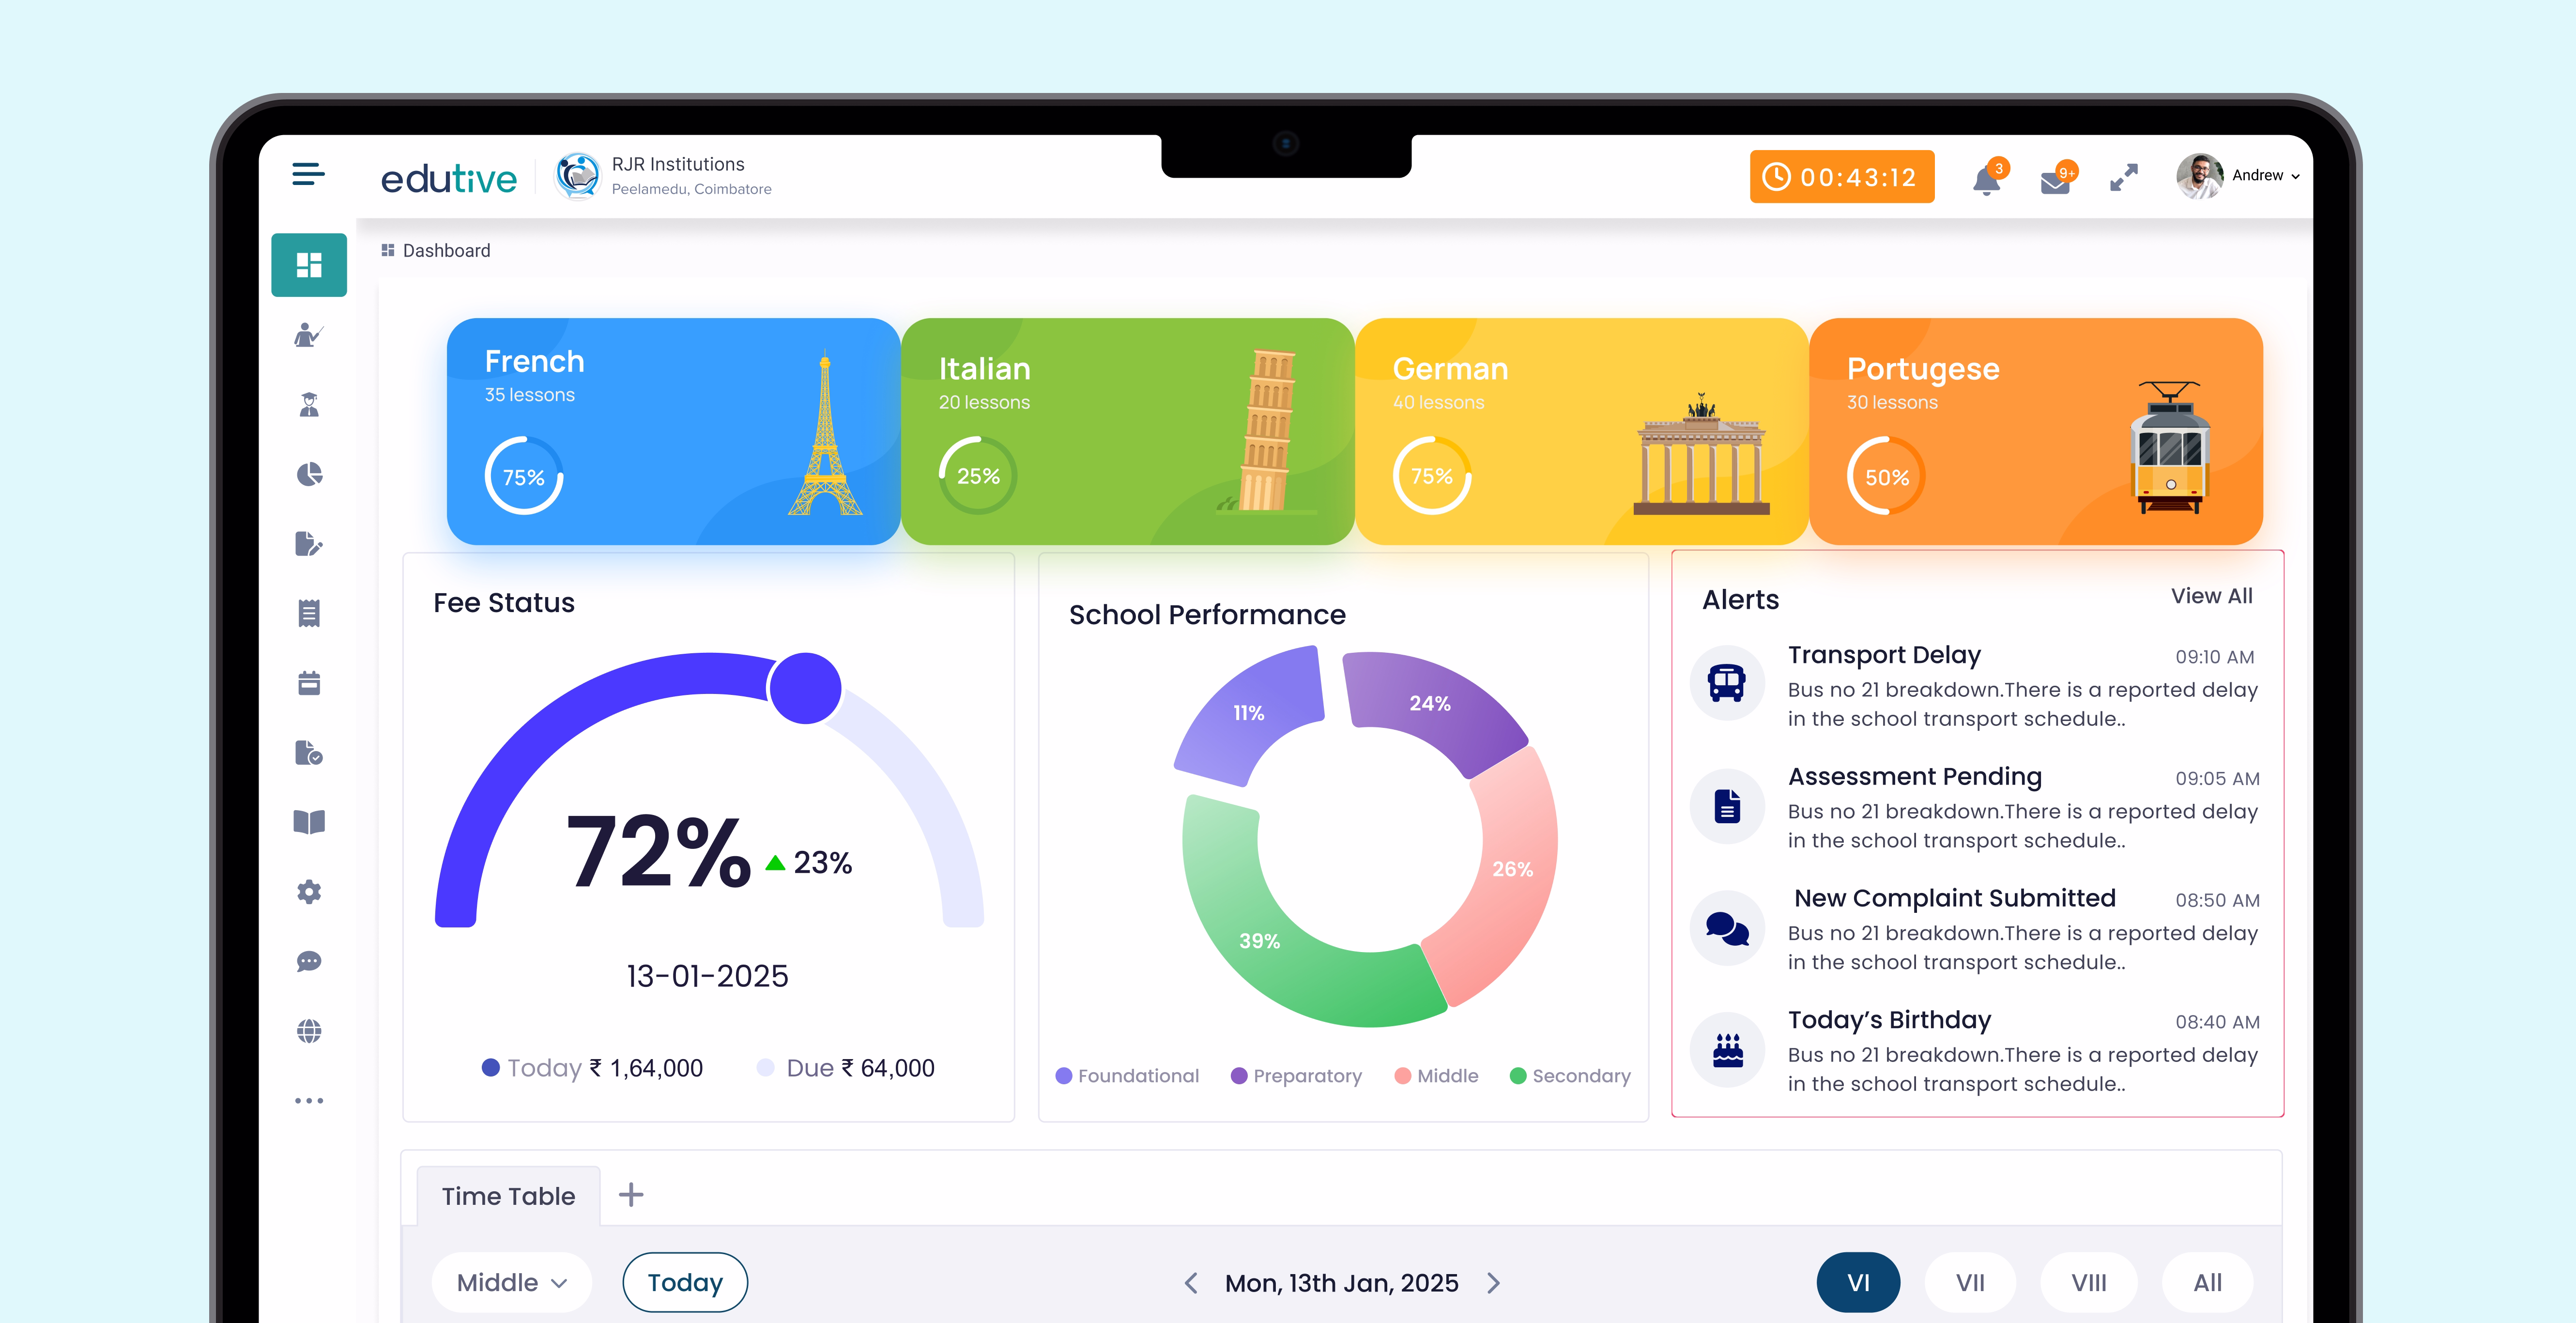Screen dimensions: 2576x1323
Task: Open the hamburger menu icon
Action: click(308, 174)
